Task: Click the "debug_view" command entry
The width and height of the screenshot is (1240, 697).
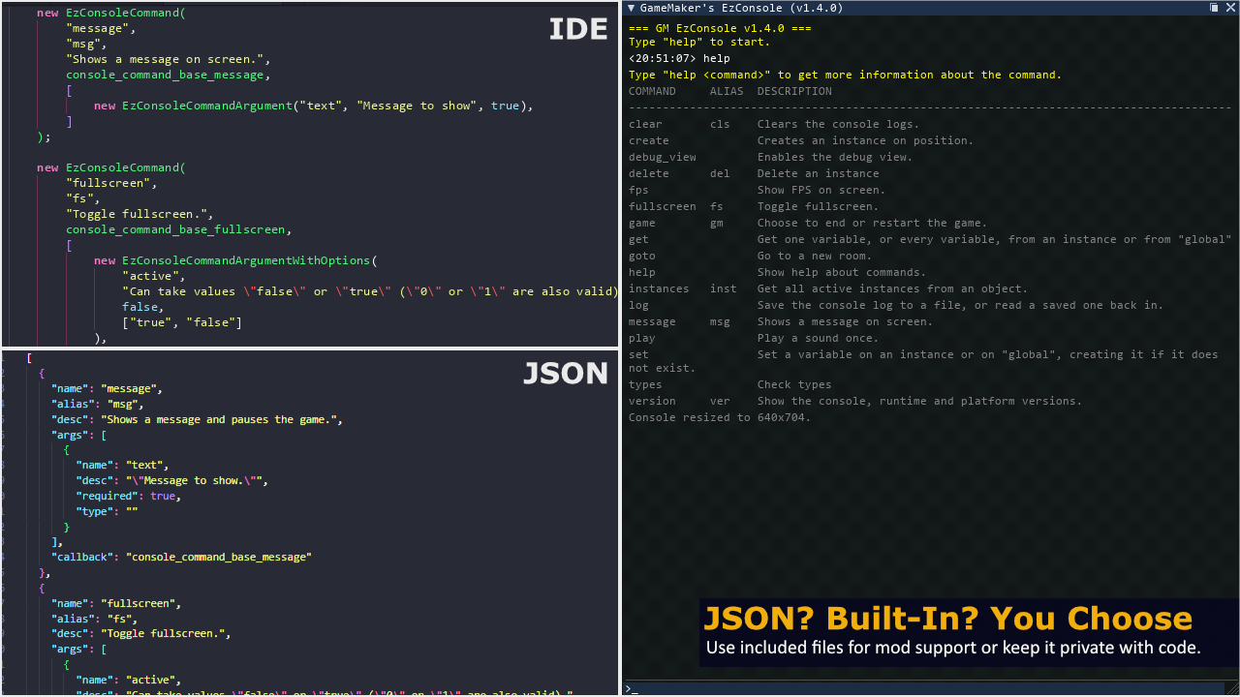Action: pos(662,157)
